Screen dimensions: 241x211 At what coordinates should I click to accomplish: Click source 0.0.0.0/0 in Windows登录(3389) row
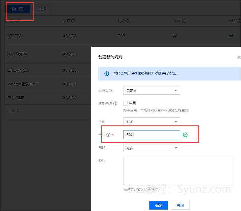tap(69, 84)
